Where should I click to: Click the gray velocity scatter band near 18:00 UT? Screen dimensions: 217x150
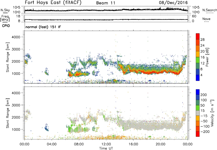[147, 125]
